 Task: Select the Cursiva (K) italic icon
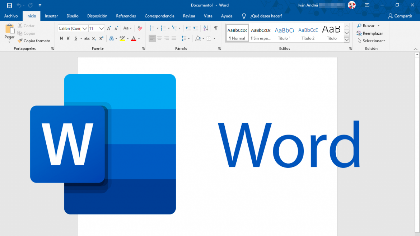(67, 38)
